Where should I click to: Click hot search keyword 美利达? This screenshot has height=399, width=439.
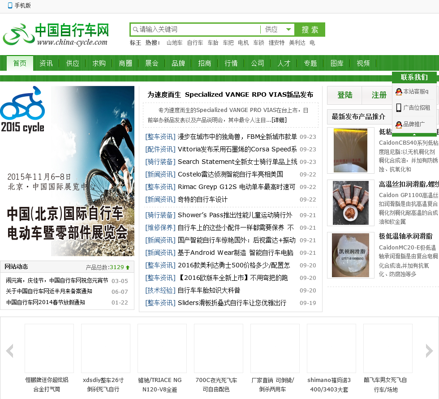297,43
